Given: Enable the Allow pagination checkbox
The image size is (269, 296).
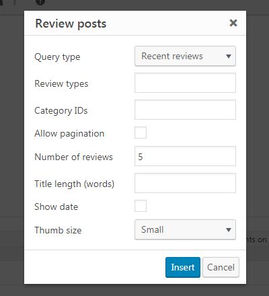Looking at the screenshot, I should [141, 133].
